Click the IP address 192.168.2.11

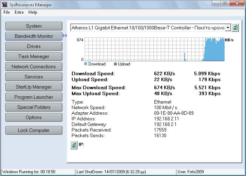tap(166, 119)
